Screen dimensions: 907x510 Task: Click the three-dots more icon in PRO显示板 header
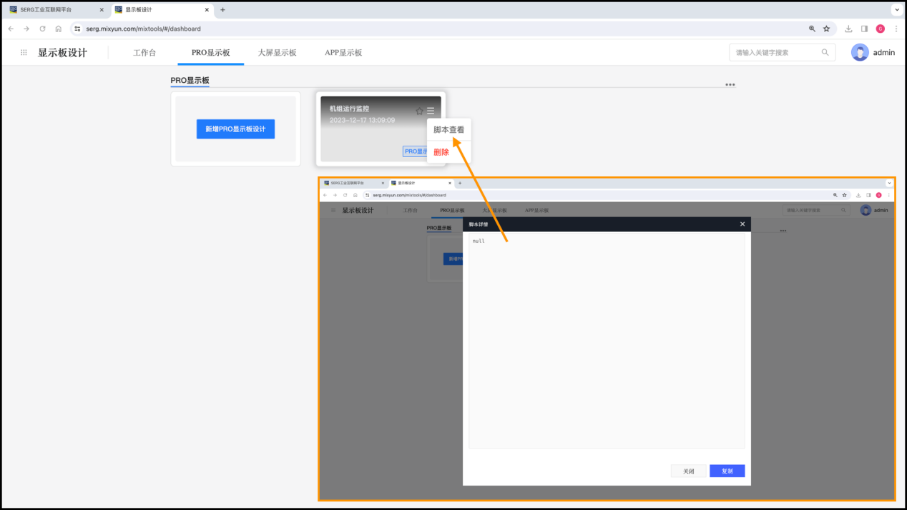coord(730,84)
